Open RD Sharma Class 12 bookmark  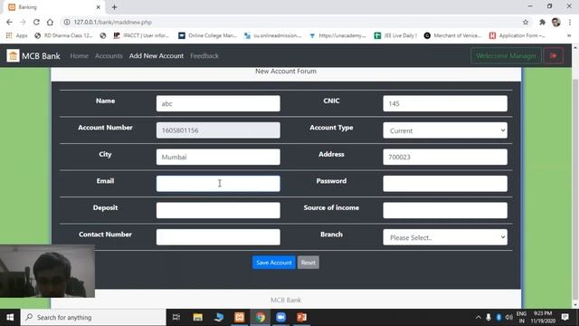click(63, 35)
